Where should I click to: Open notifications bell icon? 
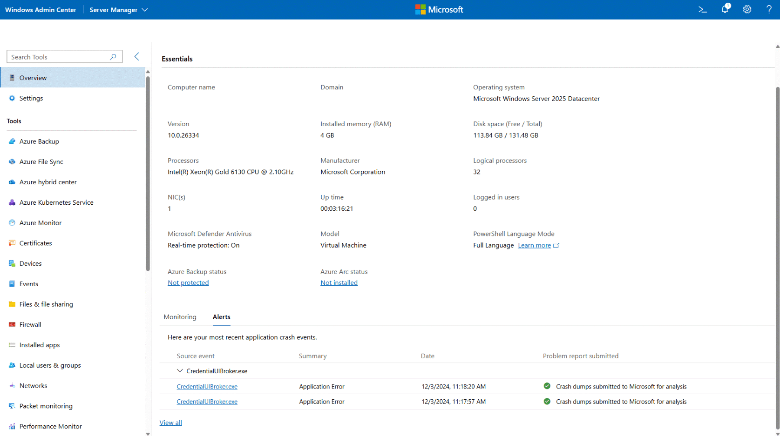tap(725, 9)
